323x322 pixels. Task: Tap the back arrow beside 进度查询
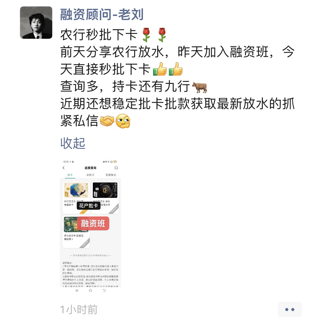click(64, 168)
